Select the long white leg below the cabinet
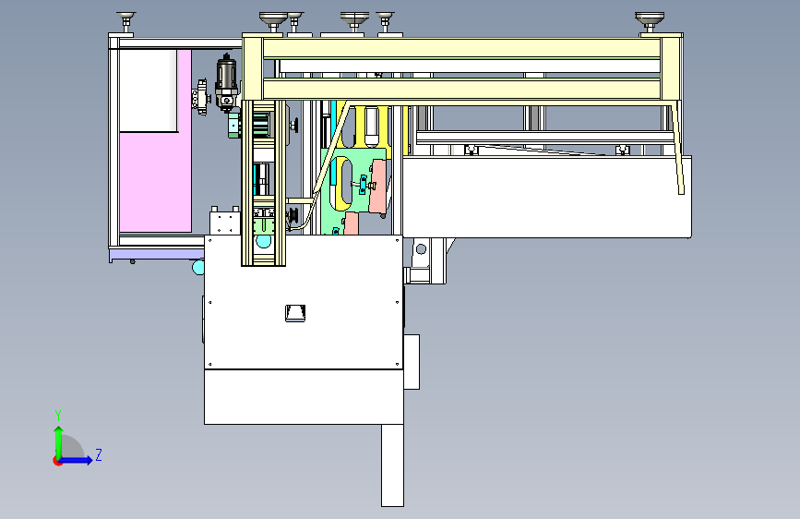 coord(392,465)
